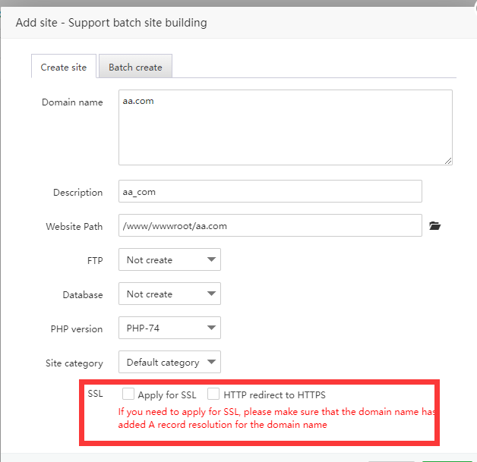This screenshot has width=477, height=462.
Task: Click the 'Site category' label
Action: tap(74, 363)
